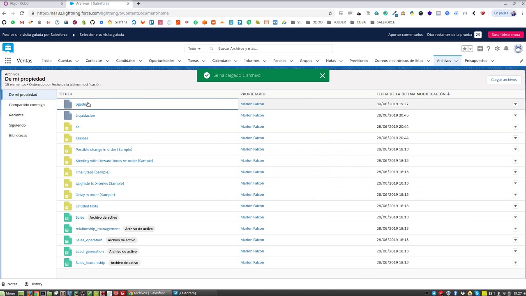Click the edit navigation pencil icon
526x296 pixels.
521,61
